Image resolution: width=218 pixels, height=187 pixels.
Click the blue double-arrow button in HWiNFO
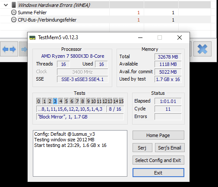(x=9, y=49)
